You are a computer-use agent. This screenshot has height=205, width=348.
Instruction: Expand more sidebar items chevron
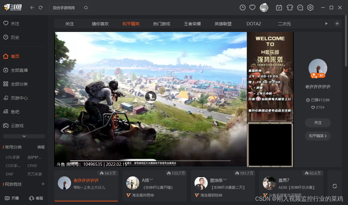tap(24, 136)
